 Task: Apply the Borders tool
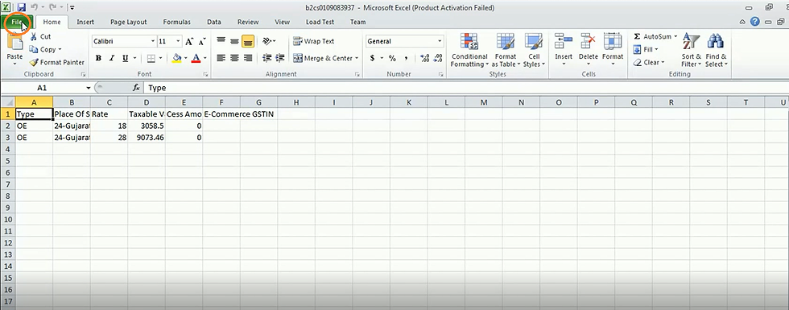[x=151, y=58]
